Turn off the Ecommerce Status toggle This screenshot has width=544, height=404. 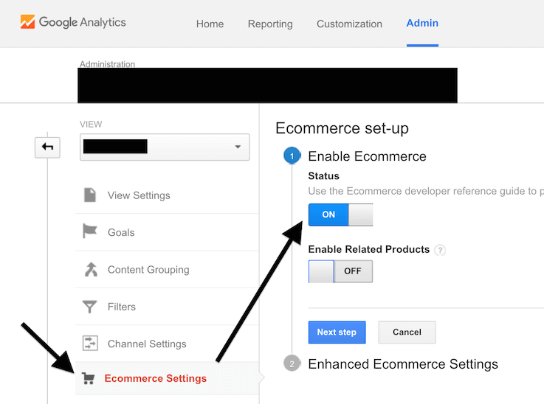[341, 215]
